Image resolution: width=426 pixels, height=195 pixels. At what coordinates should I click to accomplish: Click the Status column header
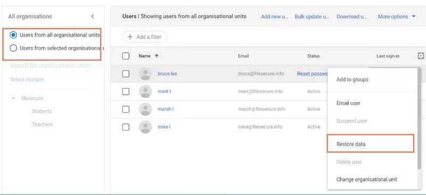(x=314, y=56)
